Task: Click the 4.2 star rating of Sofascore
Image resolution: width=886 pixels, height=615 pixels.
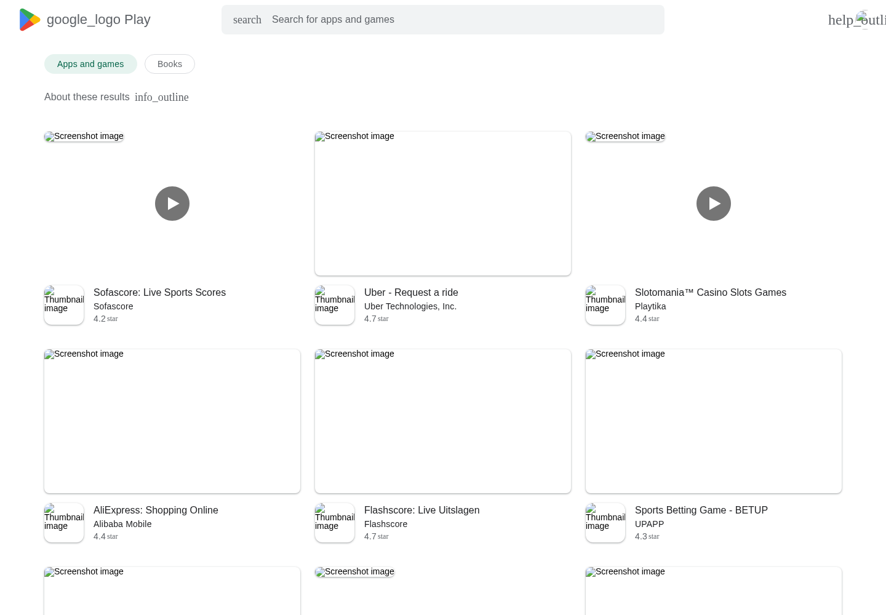Action: 105,319
